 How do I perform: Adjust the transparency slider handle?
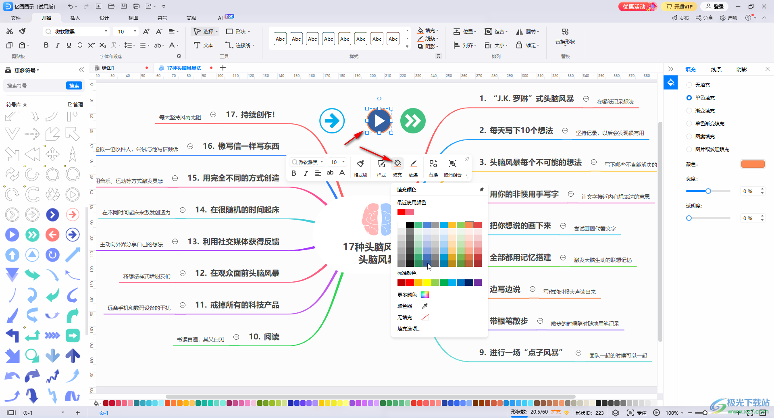coord(689,218)
